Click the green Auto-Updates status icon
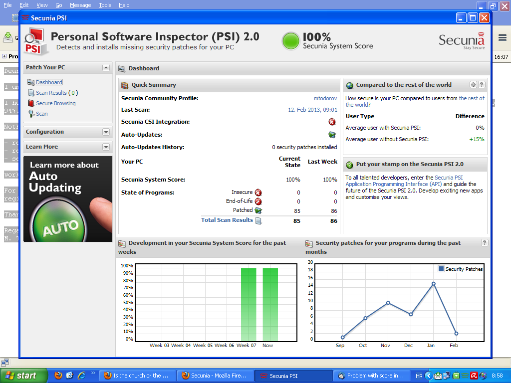Screen dimensions: 511x383 click(332, 135)
